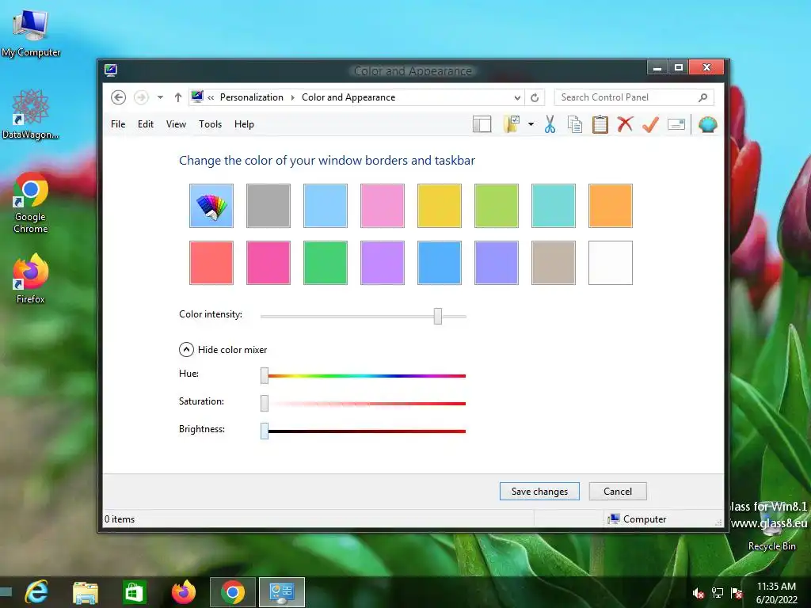811x608 pixels.
Task: Click the Refresh button in address bar
Action: (x=535, y=97)
